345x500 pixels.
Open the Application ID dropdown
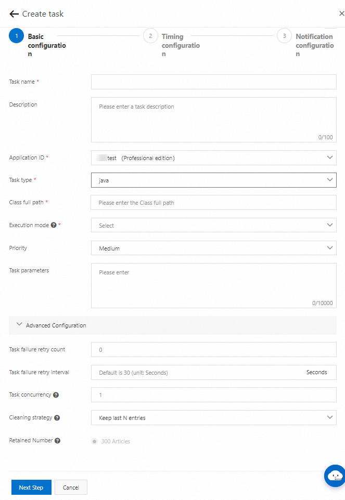[213, 157]
